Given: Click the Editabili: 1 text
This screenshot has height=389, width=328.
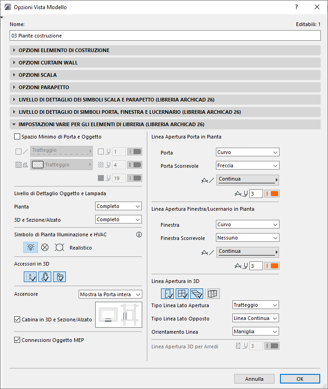Looking at the screenshot, I should (308, 24).
